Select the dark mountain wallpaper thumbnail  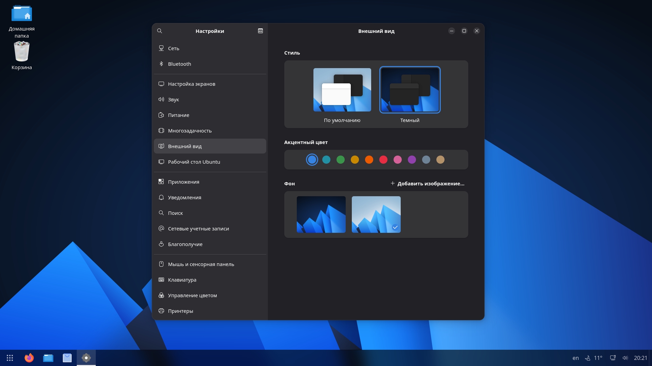coord(321,215)
